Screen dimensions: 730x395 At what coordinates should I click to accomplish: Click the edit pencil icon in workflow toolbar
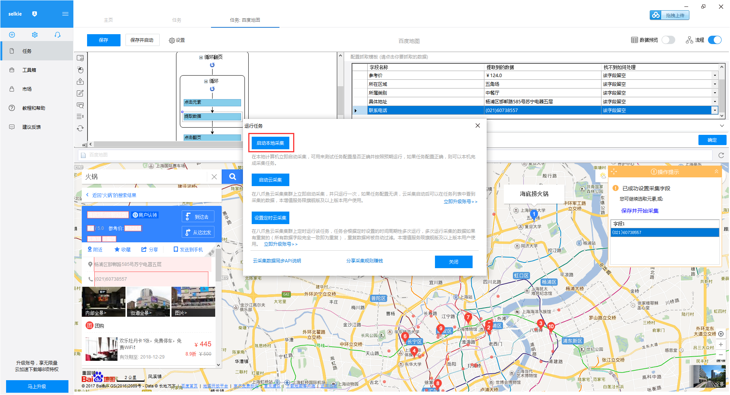pyautogui.click(x=80, y=93)
